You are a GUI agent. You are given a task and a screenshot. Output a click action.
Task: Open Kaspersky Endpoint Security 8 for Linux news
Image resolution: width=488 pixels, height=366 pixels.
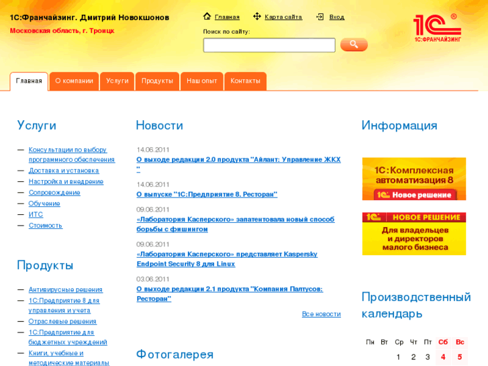pos(227,259)
